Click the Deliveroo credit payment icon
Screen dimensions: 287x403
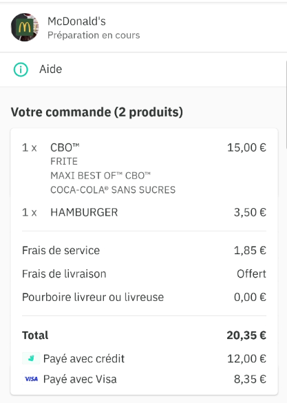click(x=31, y=358)
